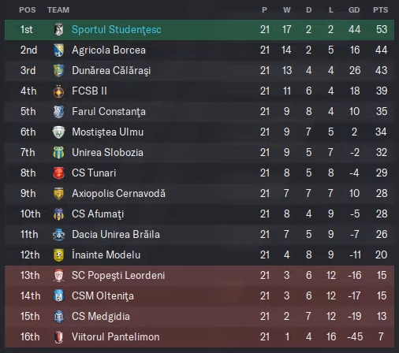Sort standings by GD column header

(x=354, y=10)
